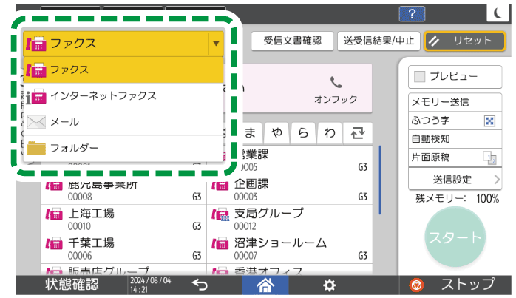
Task: Switch to the ら tab
Action: [x=303, y=133]
